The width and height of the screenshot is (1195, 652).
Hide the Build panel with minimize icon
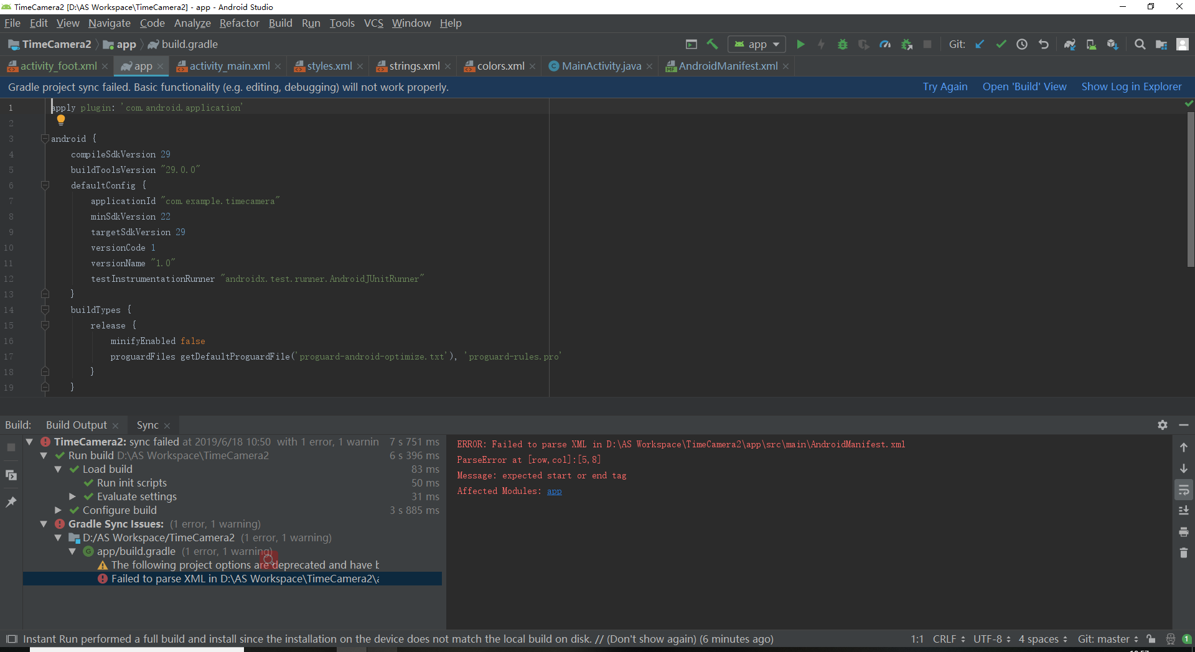pos(1184,425)
